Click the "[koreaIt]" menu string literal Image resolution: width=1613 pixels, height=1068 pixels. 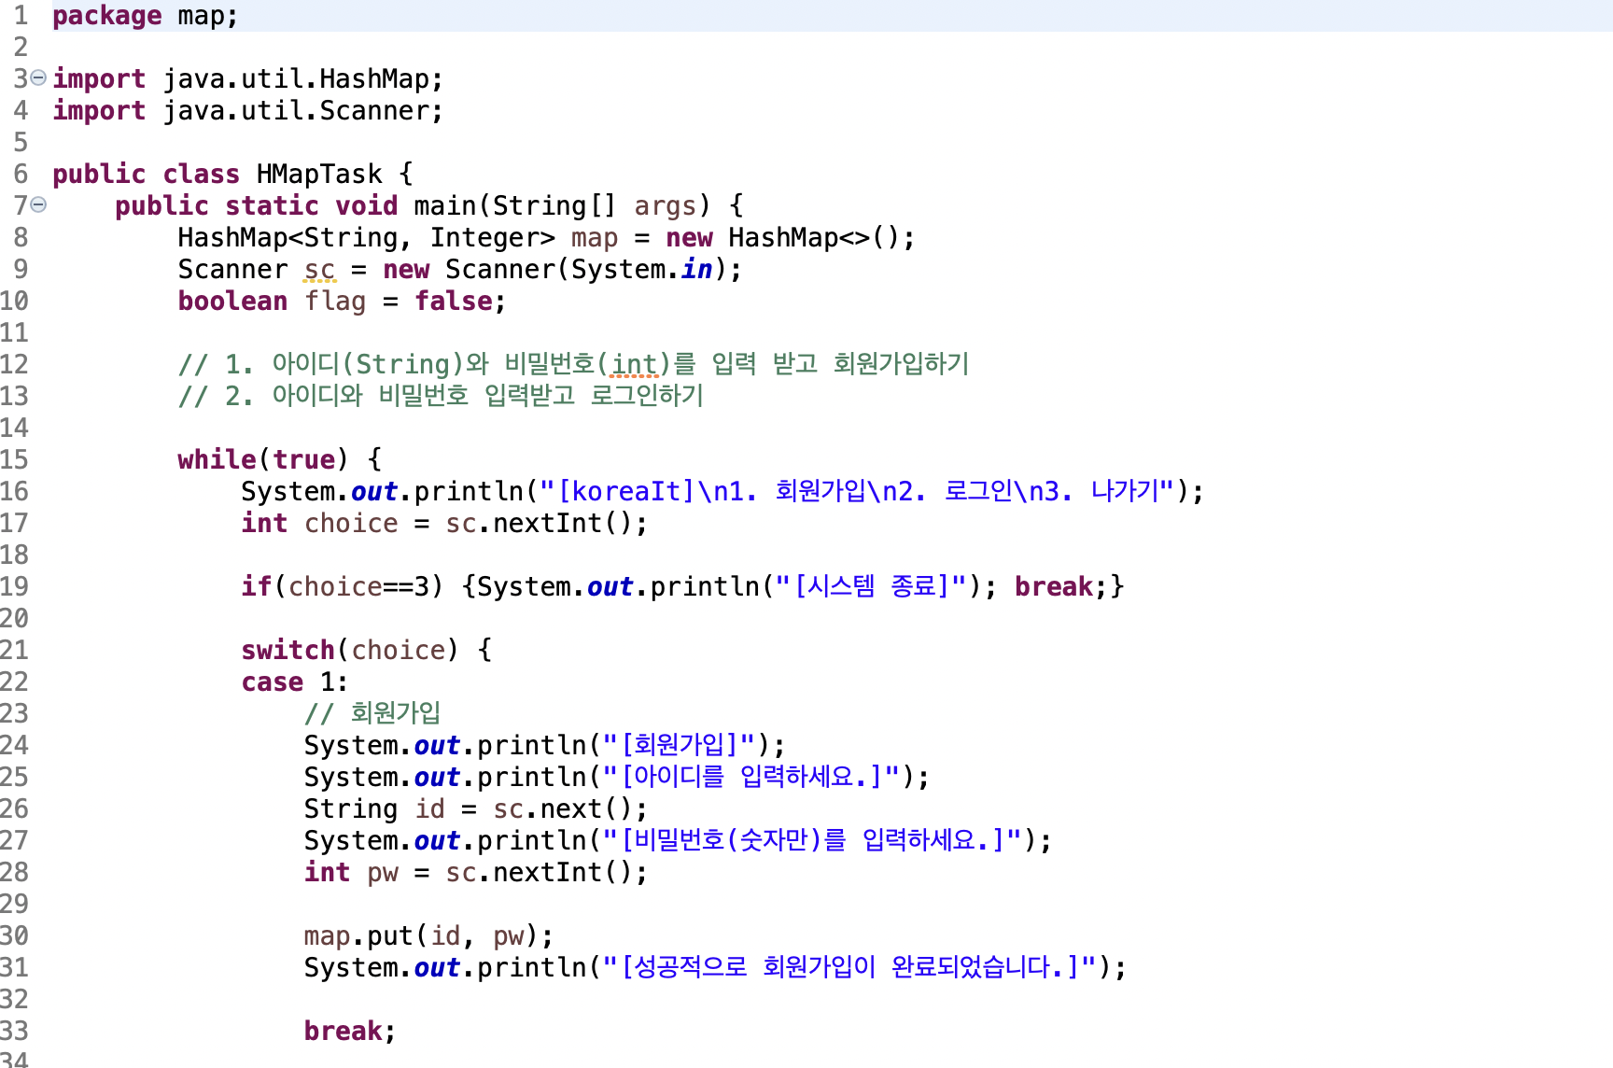pos(856,491)
